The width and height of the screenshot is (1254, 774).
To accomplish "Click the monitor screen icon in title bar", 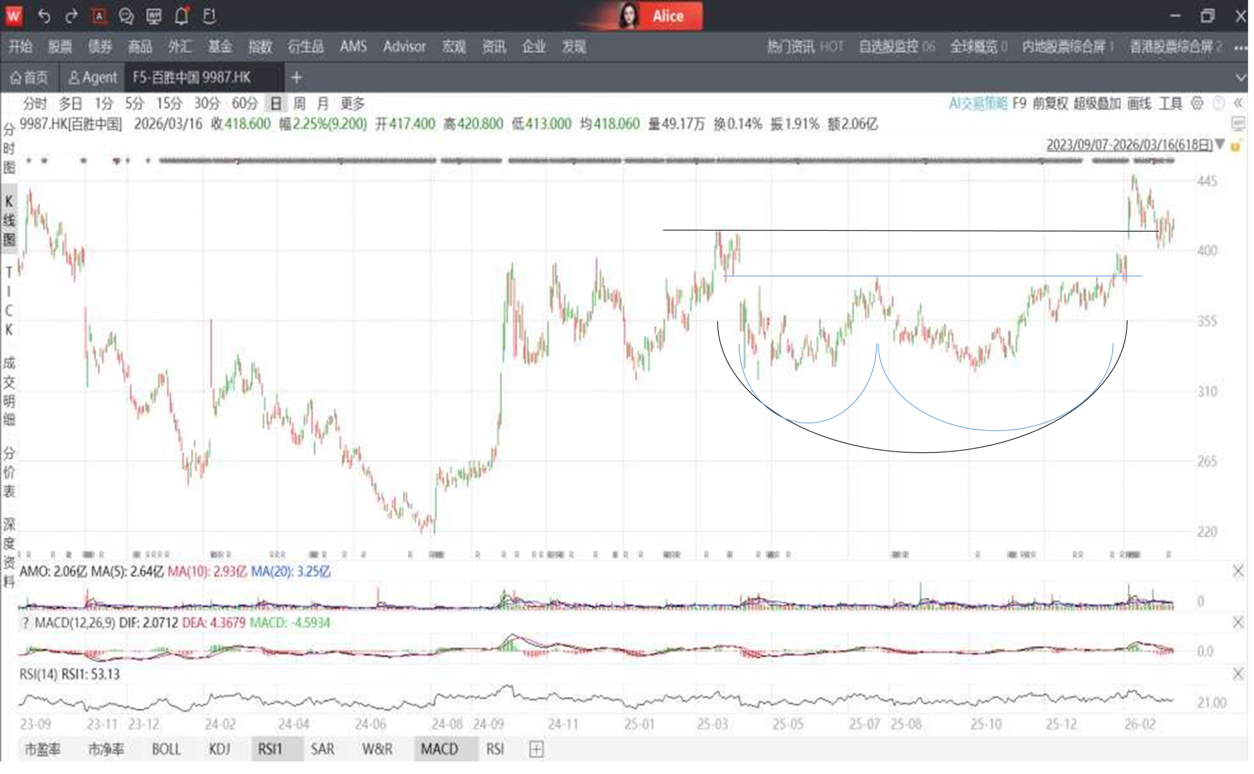I will click(154, 16).
